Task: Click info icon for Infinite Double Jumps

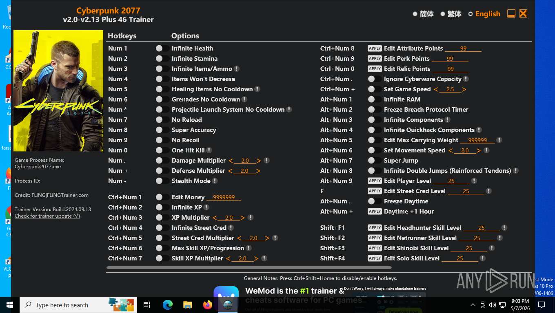Action: tap(516, 171)
